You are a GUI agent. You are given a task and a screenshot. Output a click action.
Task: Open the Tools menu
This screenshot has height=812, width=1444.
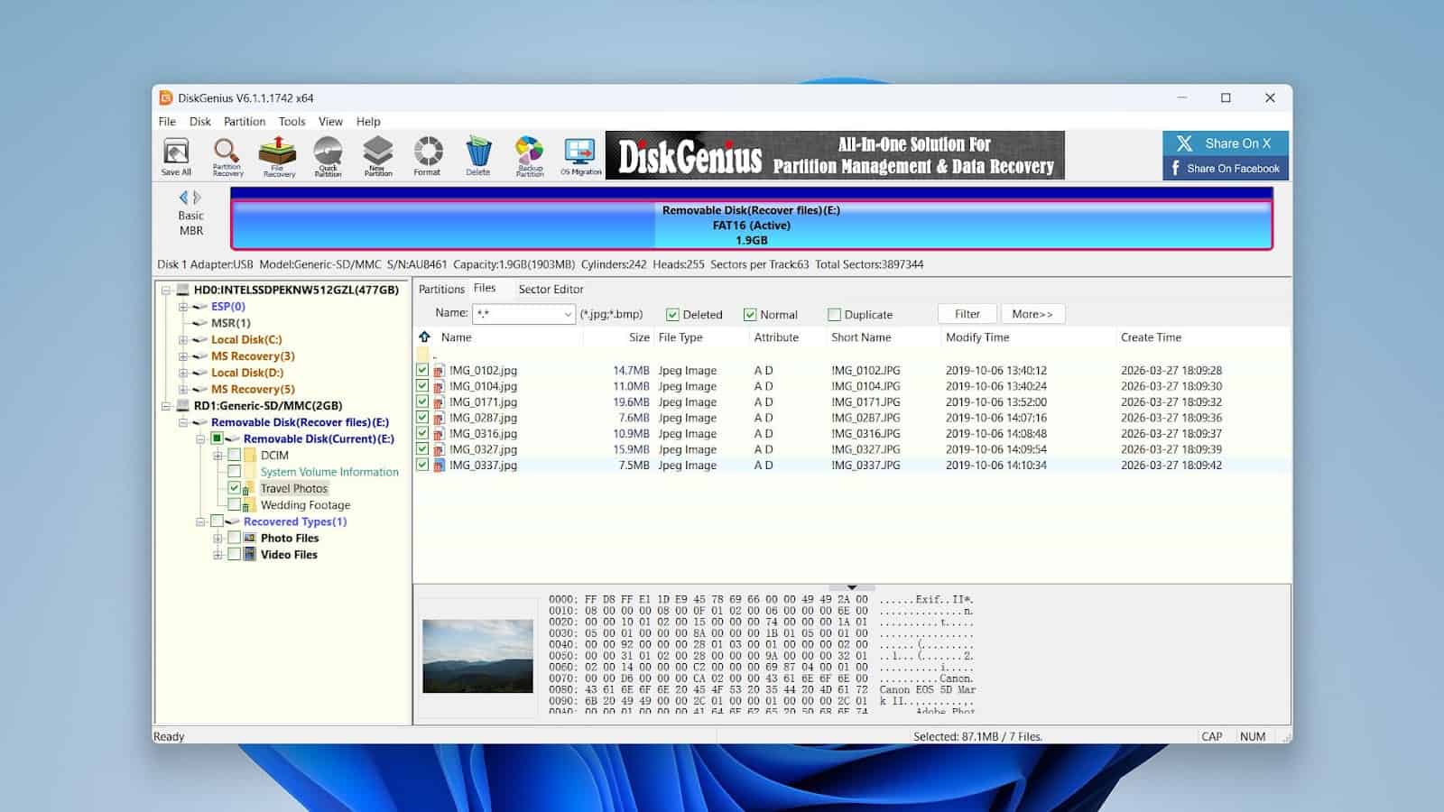click(292, 122)
